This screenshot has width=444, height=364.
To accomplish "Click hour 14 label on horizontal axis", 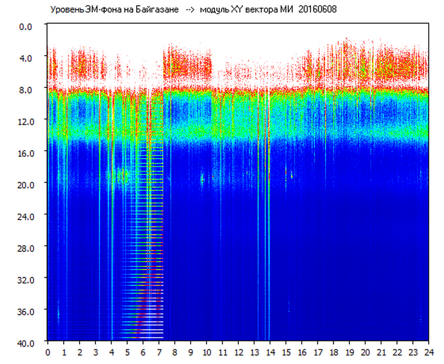I will pyautogui.click(x=270, y=352).
